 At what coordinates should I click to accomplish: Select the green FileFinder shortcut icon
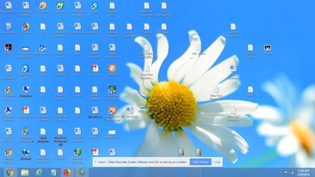point(60,8)
